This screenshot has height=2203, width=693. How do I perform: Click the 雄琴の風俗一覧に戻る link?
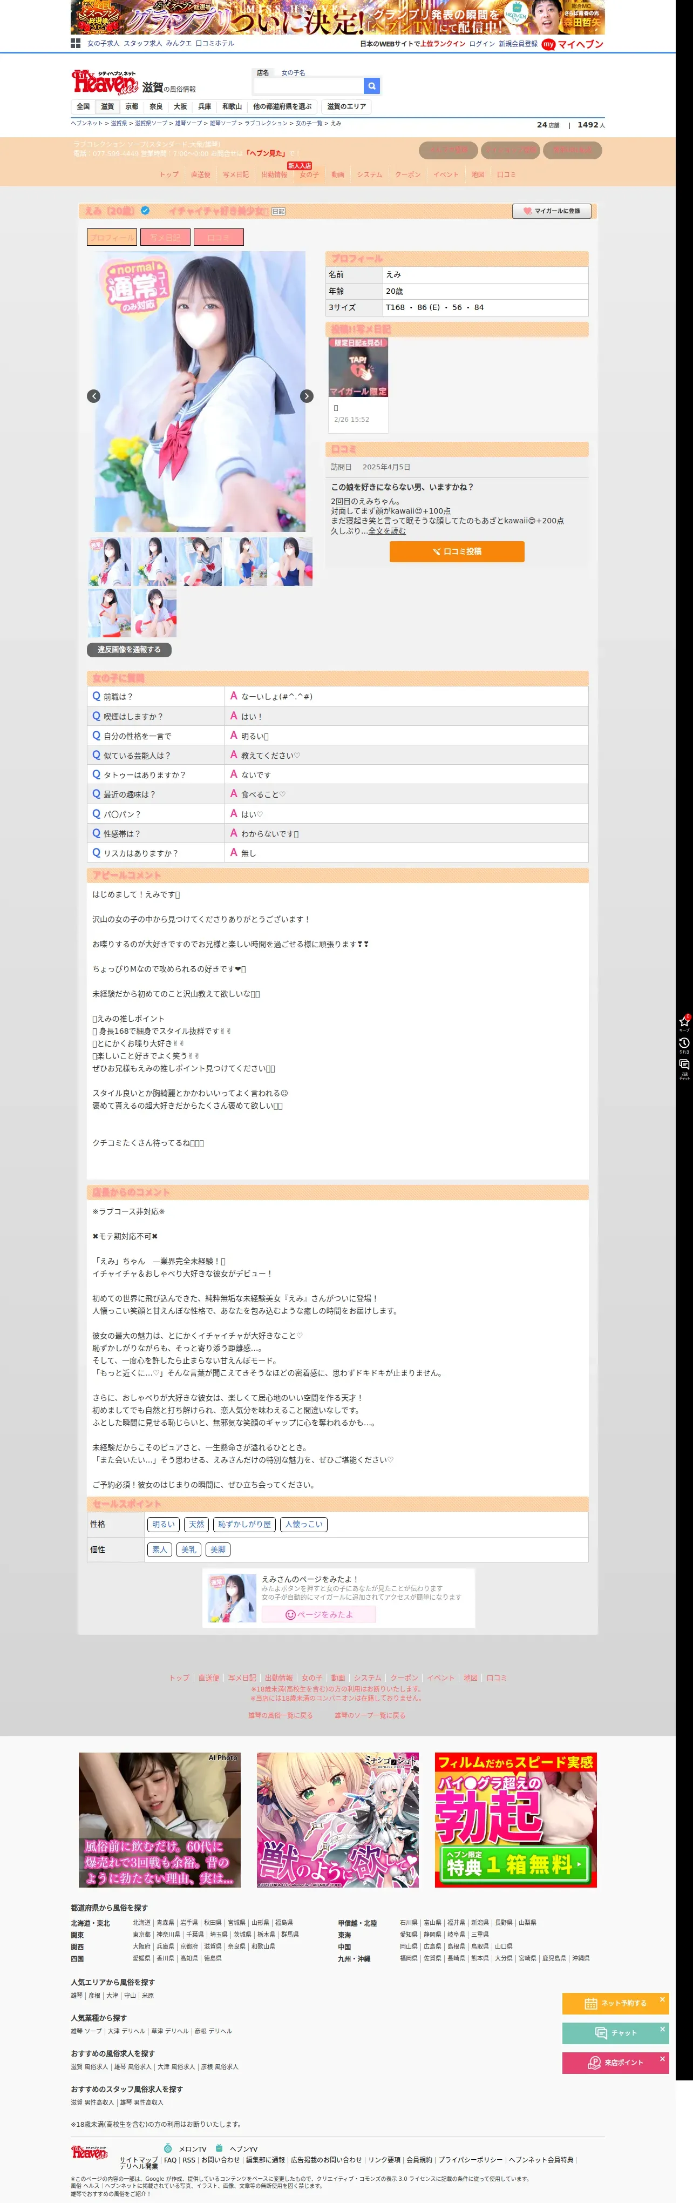coord(280,1715)
